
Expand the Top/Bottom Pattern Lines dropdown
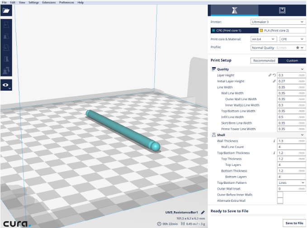291,182
